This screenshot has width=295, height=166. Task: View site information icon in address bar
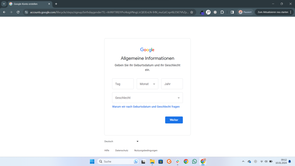coord(26,12)
